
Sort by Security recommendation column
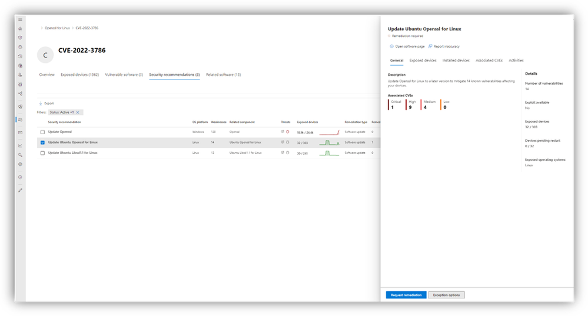pos(65,122)
